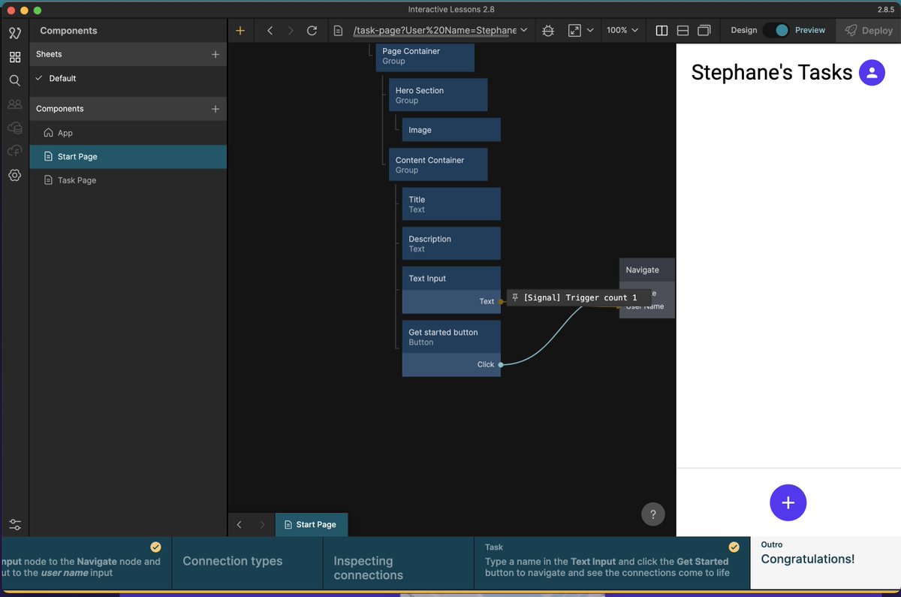The image size is (901, 597).
Task: Refresh the preview with the reload icon
Action: coord(312,30)
